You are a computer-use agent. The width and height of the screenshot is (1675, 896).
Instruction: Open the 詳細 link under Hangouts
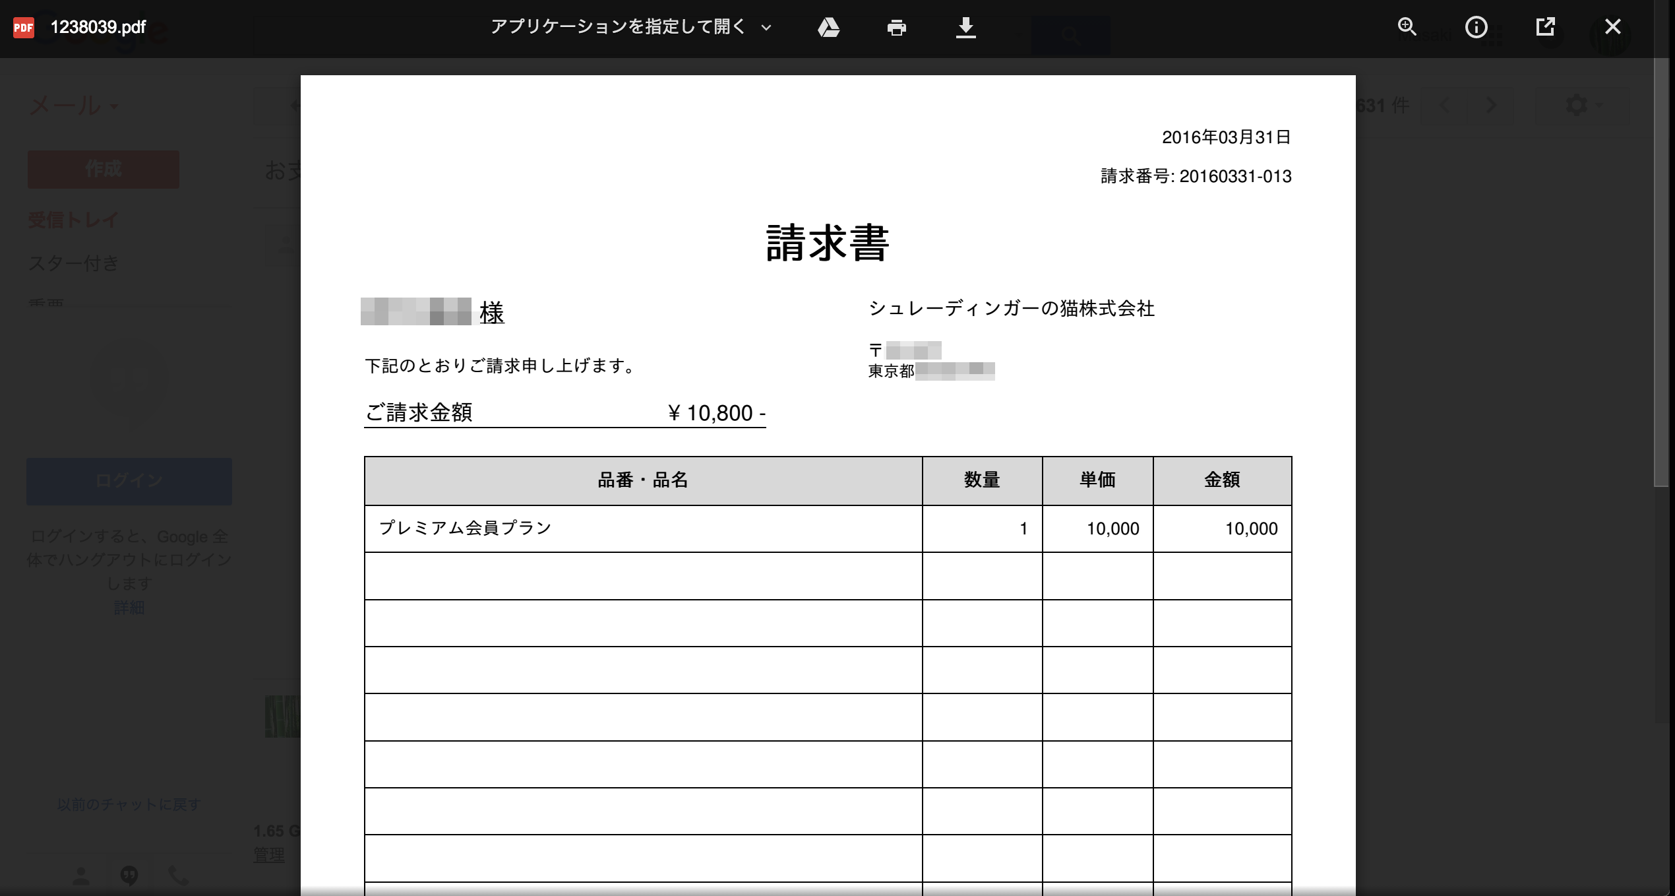(x=129, y=608)
